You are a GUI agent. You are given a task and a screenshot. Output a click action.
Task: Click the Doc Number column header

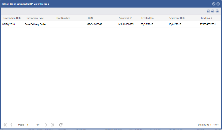(63, 18)
